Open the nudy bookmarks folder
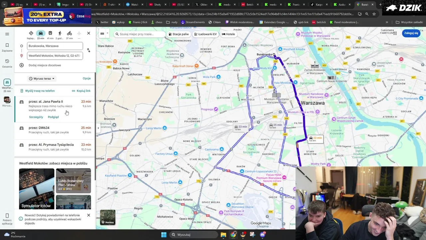This screenshot has width=426, height=240. (172, 22)
